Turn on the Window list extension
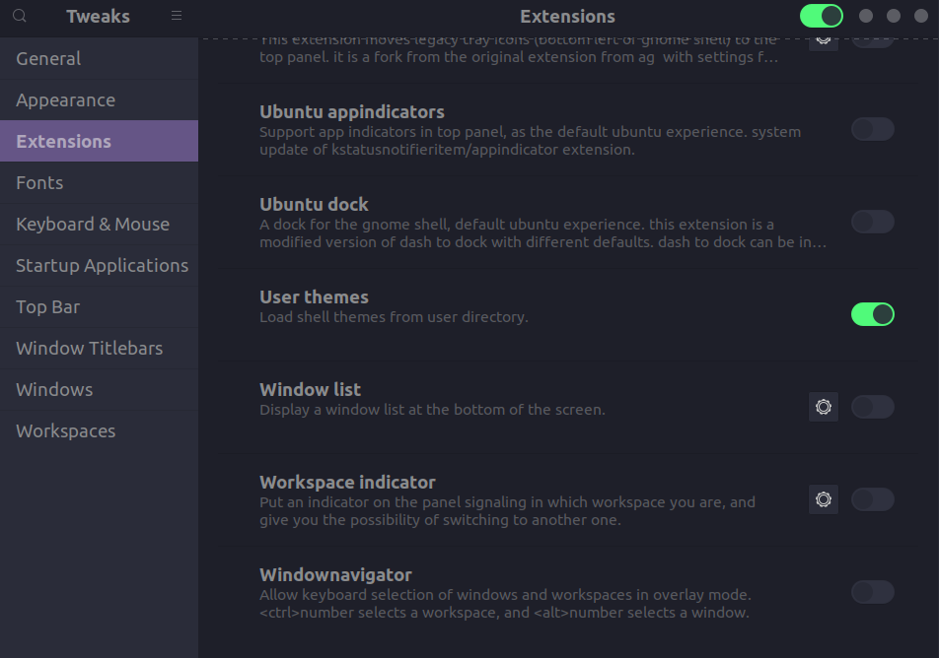Screen dimensions: 939x658 click(x=872, y=406)
